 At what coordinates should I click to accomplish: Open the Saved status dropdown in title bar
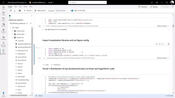51,2
